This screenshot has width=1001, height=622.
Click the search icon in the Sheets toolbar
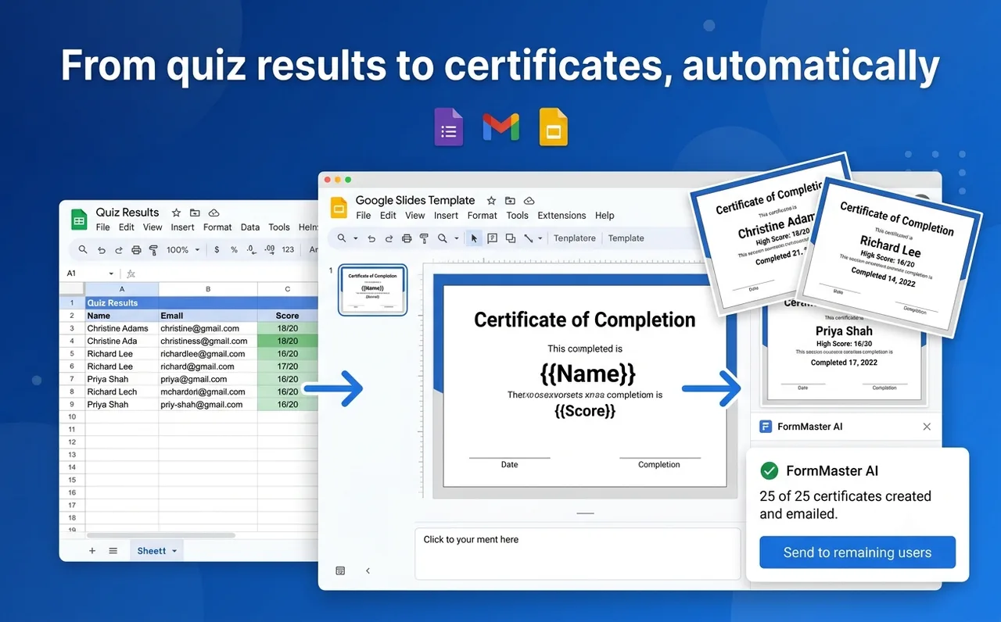(83, 250)
